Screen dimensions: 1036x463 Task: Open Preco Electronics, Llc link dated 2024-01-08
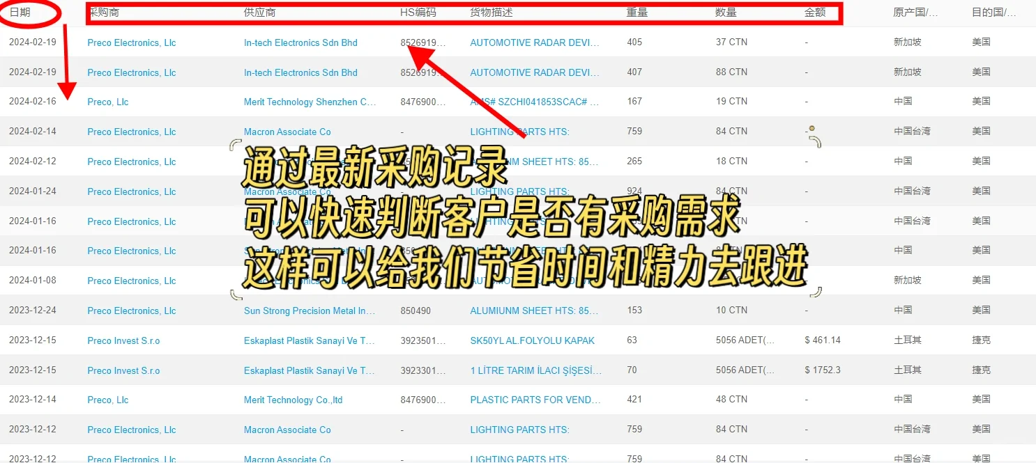(x=132, y=281)
